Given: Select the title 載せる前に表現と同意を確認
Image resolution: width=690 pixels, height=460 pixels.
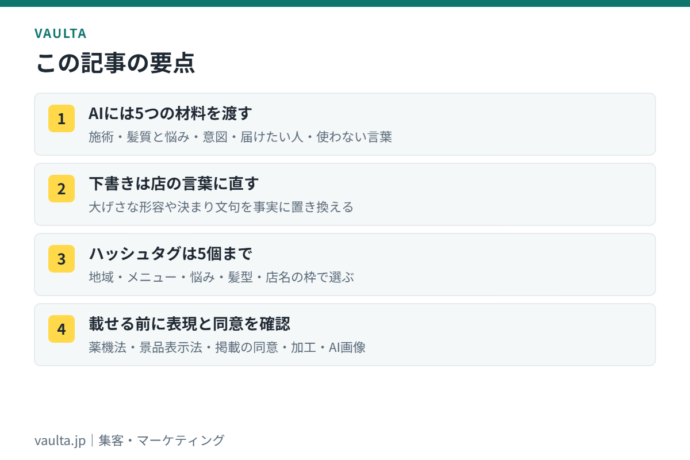Looking at the screenshot, I should pyautogui.click(x=189, y=324).
